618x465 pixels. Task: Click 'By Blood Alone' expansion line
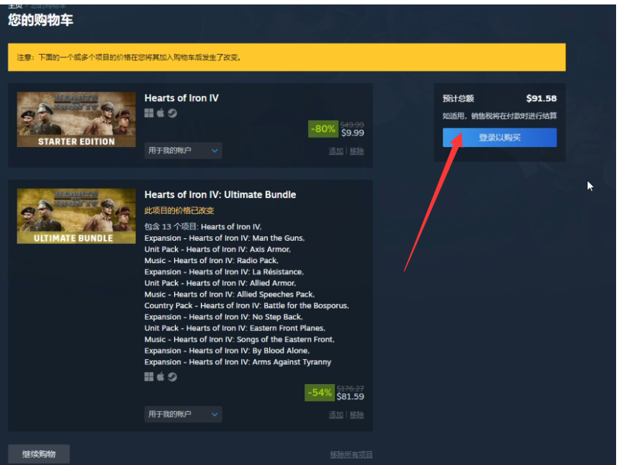pyautogui.click(x=227, y=350)
